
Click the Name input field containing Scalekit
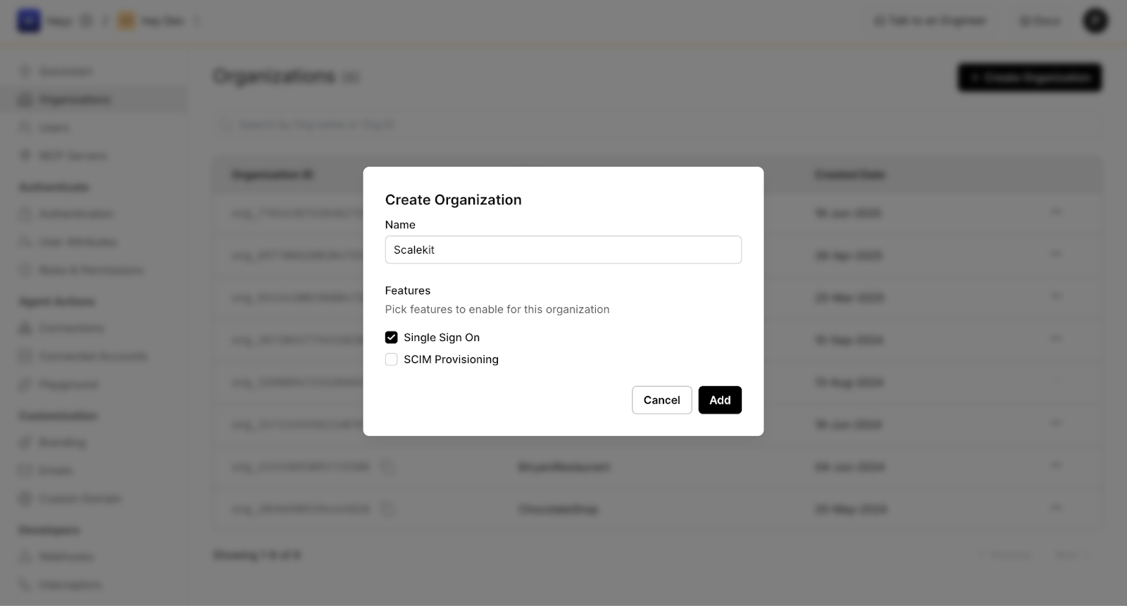(x=563, y=249)
